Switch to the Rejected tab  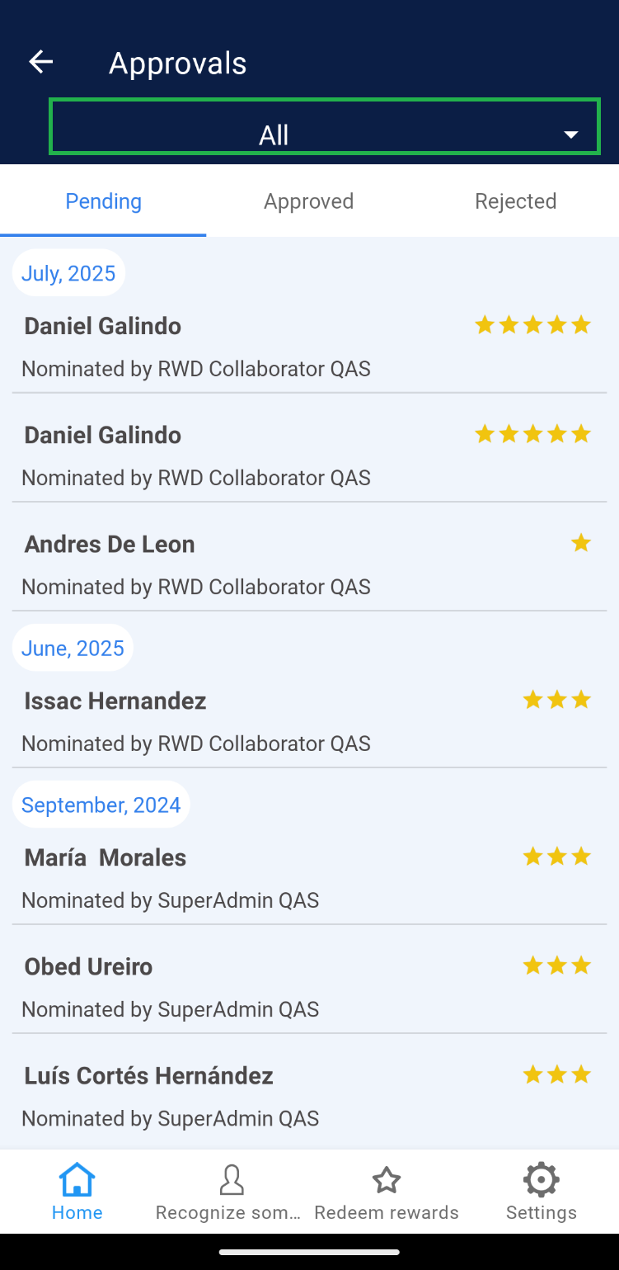516,201
